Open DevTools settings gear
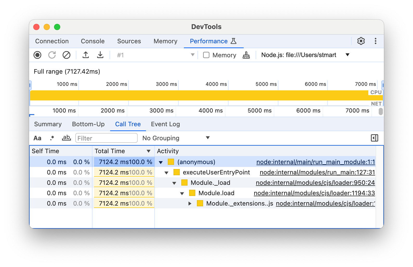The height and width of the screenshot is (267, 413). (x=361, y=41)
